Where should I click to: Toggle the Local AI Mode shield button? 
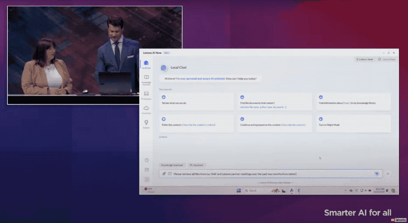click(x=387, y=59)
